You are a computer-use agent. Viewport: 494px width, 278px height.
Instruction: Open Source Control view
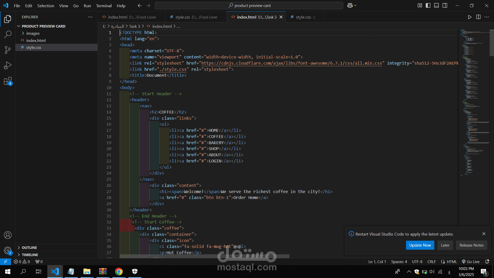(8, 50)
